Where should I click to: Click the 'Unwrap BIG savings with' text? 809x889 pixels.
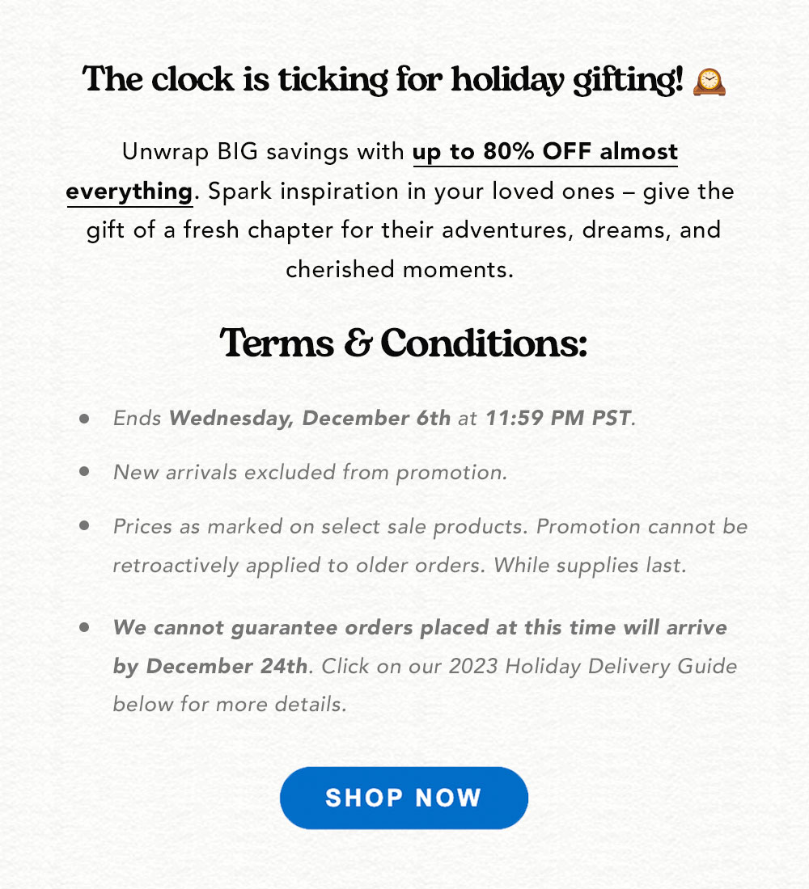click(x=263, y=152)
